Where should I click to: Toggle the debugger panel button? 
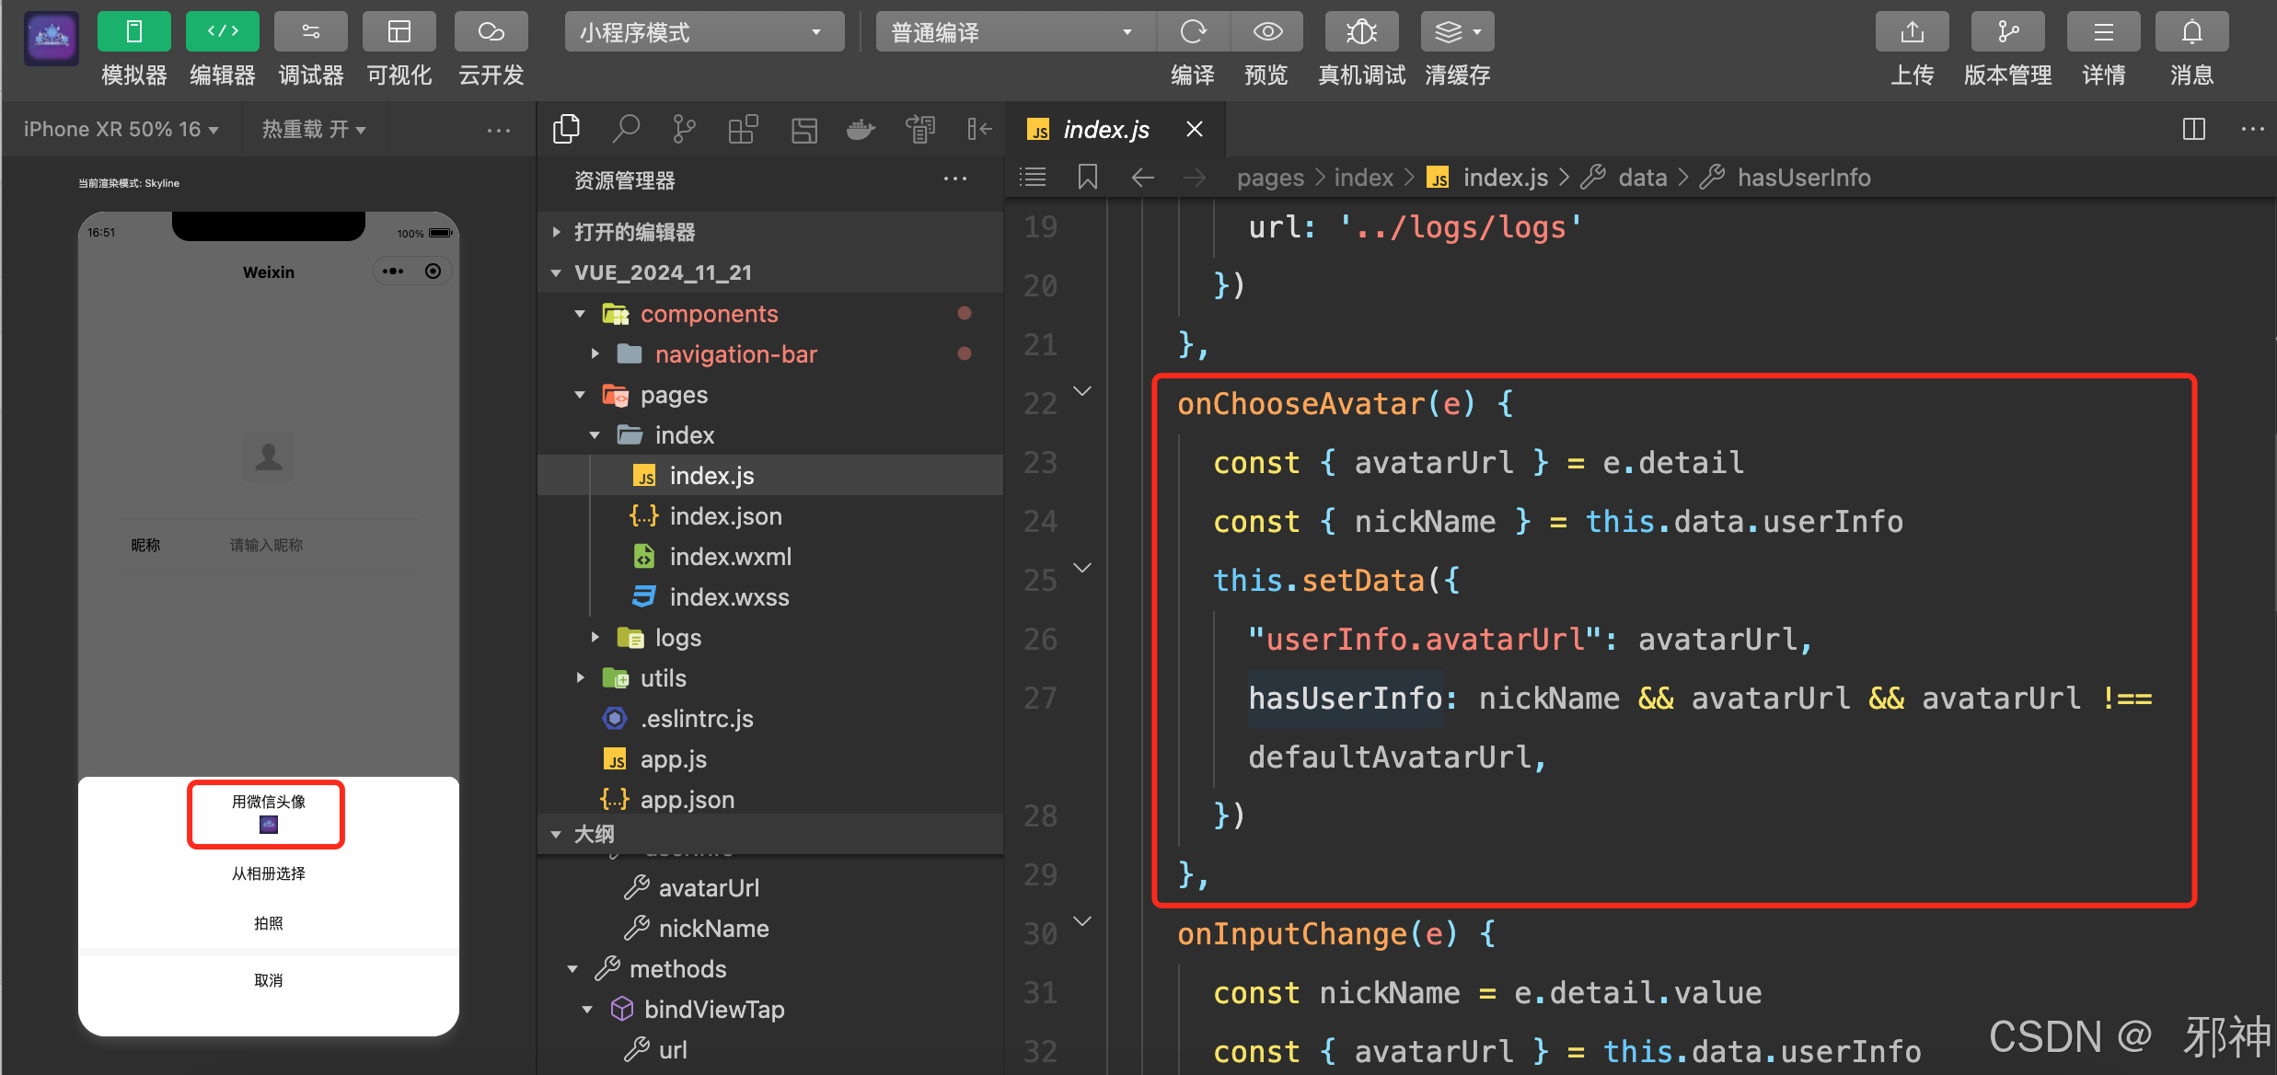(x=310, y=32)
